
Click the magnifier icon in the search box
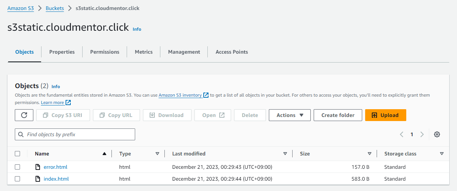pyautogui.click(x=21, y=134)
